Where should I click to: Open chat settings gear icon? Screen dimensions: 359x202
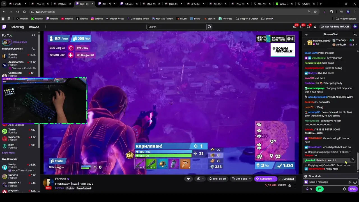tap(344, 189)
